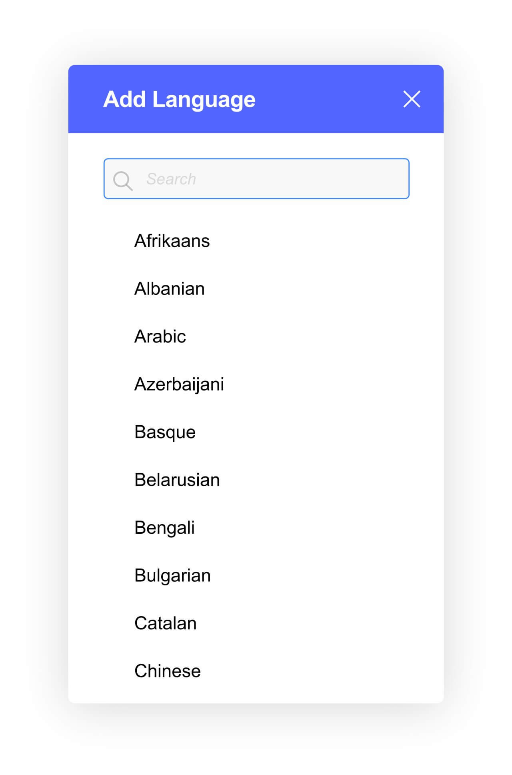512x775 pixels.
Task: Pick the Bengali language option
Action: tap(164, 528)
